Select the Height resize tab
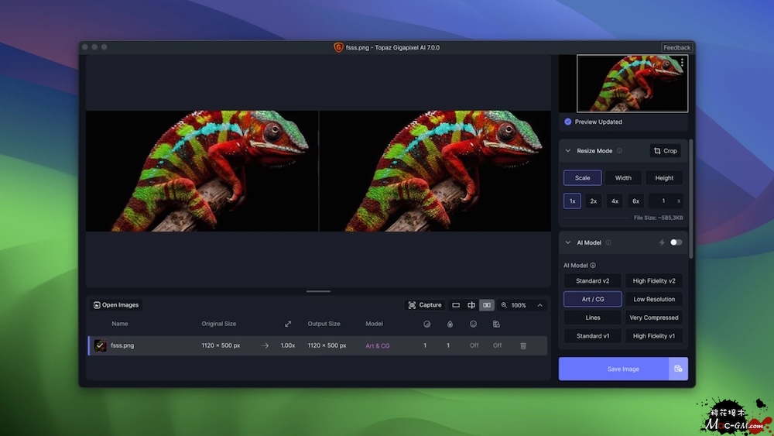This screenshot has width=774, height=436. (664, 178)
